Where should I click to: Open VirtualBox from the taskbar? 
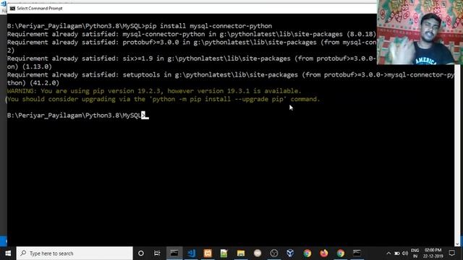(290, 253)
